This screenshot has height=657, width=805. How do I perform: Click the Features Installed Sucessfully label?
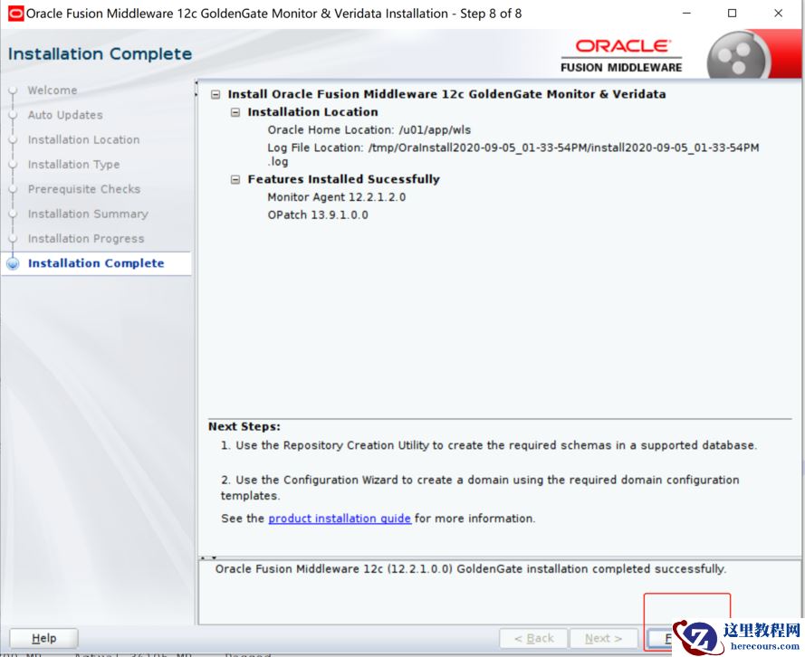click(343, 179)
